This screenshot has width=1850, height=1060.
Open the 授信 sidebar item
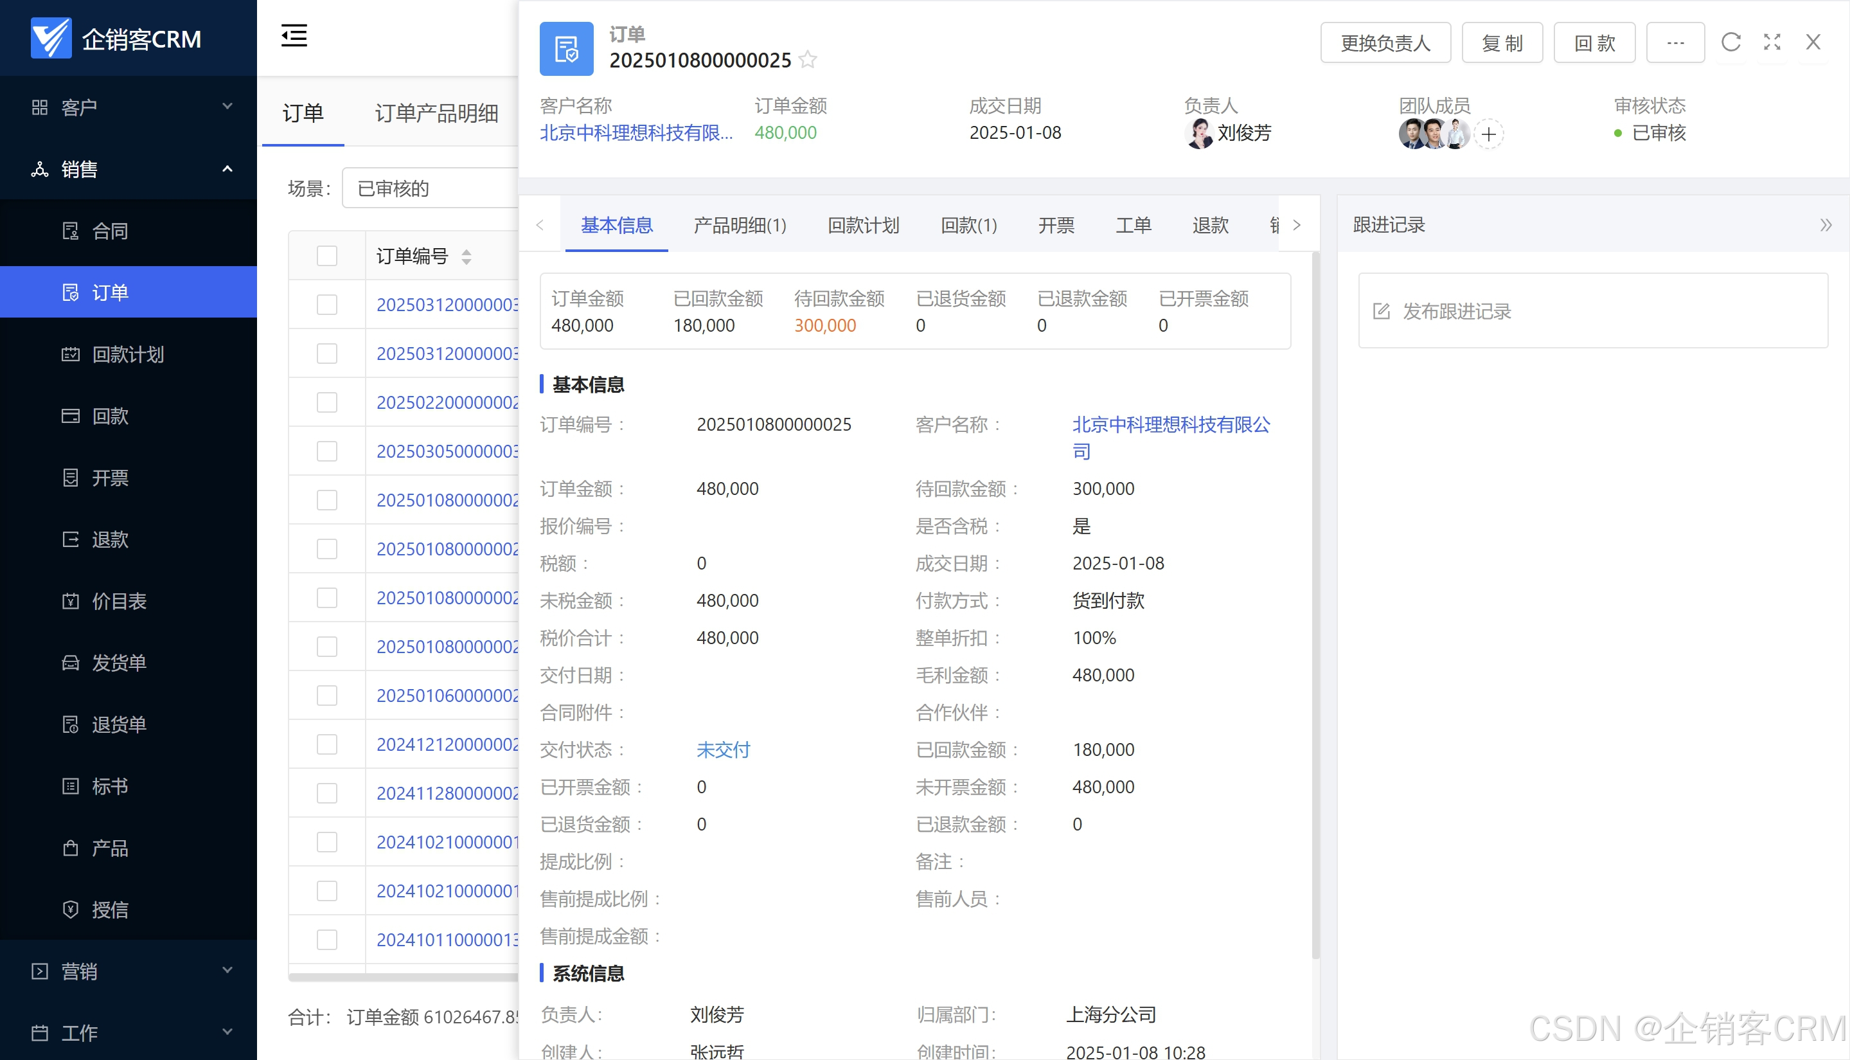[x=110, y=910]
